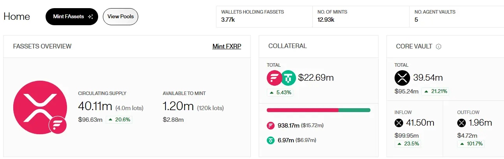The height and width of the screenshot is (159, 504).
Task: Click the XRP icon beside outflow 1.96m
Action: click(x=461, y=123)
